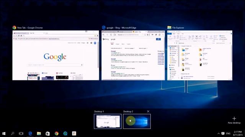Click the Bing search button in the Edge thumbnail

[x=158, y=39]
